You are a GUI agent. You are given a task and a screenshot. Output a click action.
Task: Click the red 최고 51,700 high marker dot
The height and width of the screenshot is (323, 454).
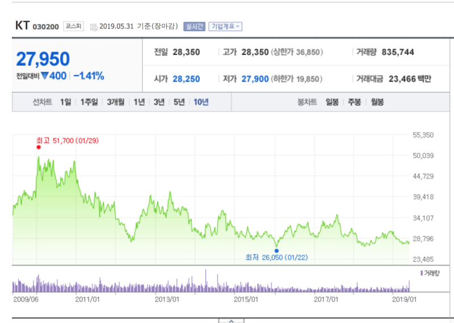[39, 147]
